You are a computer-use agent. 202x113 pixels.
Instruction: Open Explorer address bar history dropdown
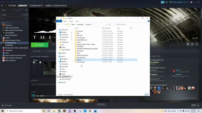106,24
